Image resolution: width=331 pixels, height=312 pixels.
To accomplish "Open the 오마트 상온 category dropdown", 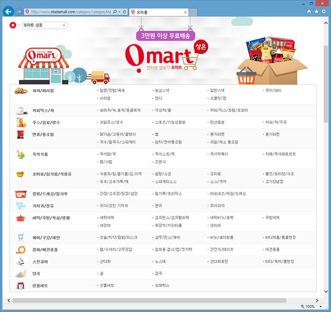I will click(44, 25).
